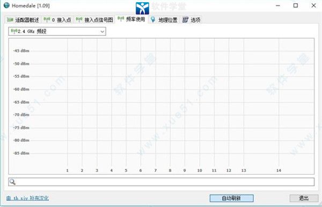Open the th_sjy 补充汉化 link
The height and width of the screenshot is (207, 322).
coord(27,198)
